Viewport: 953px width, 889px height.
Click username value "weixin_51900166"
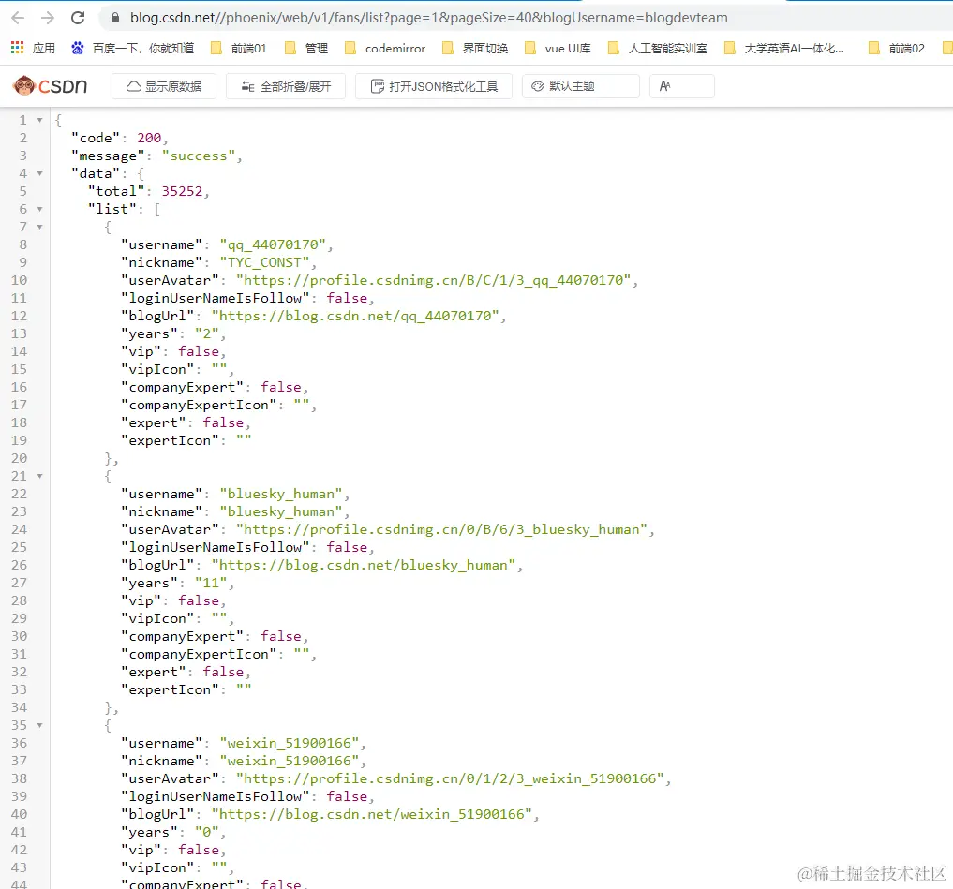[x=290, y=743]
